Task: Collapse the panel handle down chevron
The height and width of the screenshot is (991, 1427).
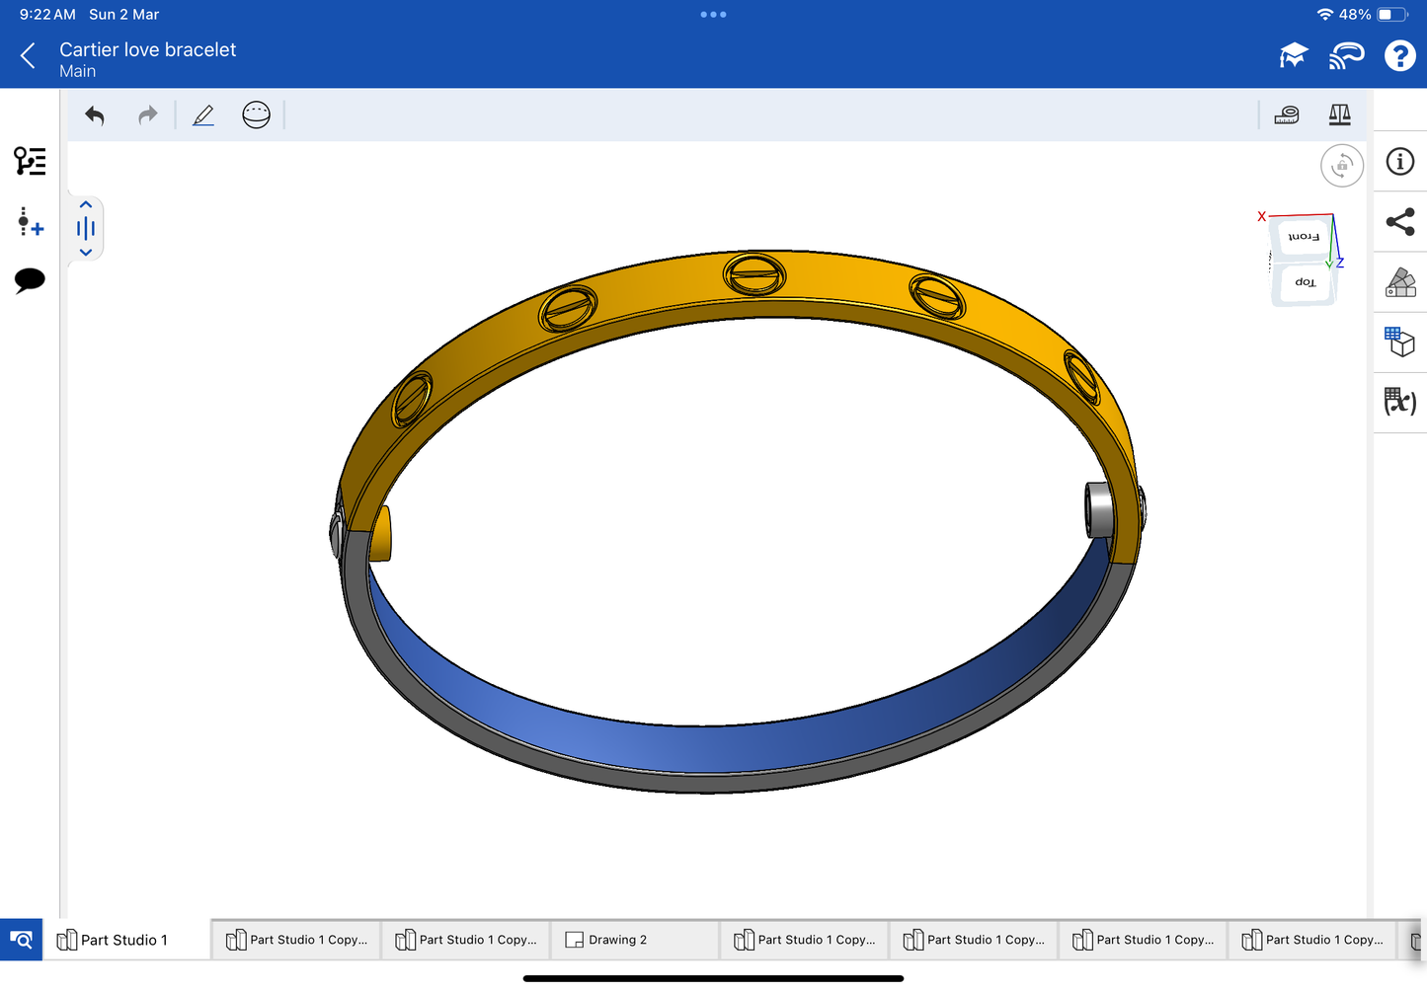Action: tap(86, 253)
